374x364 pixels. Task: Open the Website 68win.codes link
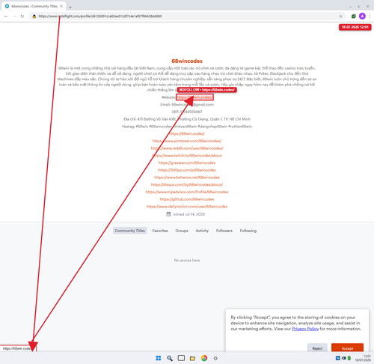(194, 97)
